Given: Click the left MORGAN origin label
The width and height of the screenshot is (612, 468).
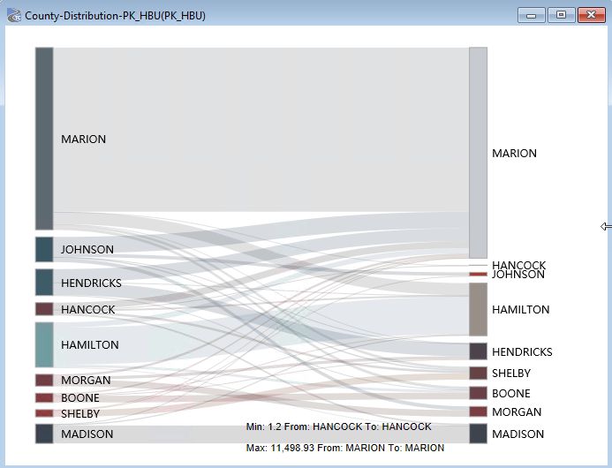Looking at the screenshot, I should click(86, 381).
